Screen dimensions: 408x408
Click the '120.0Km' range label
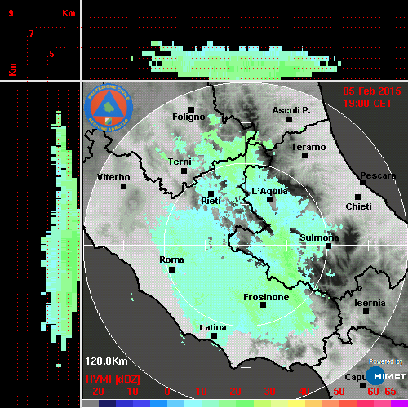pyautogui.click(x=106, y=361)
